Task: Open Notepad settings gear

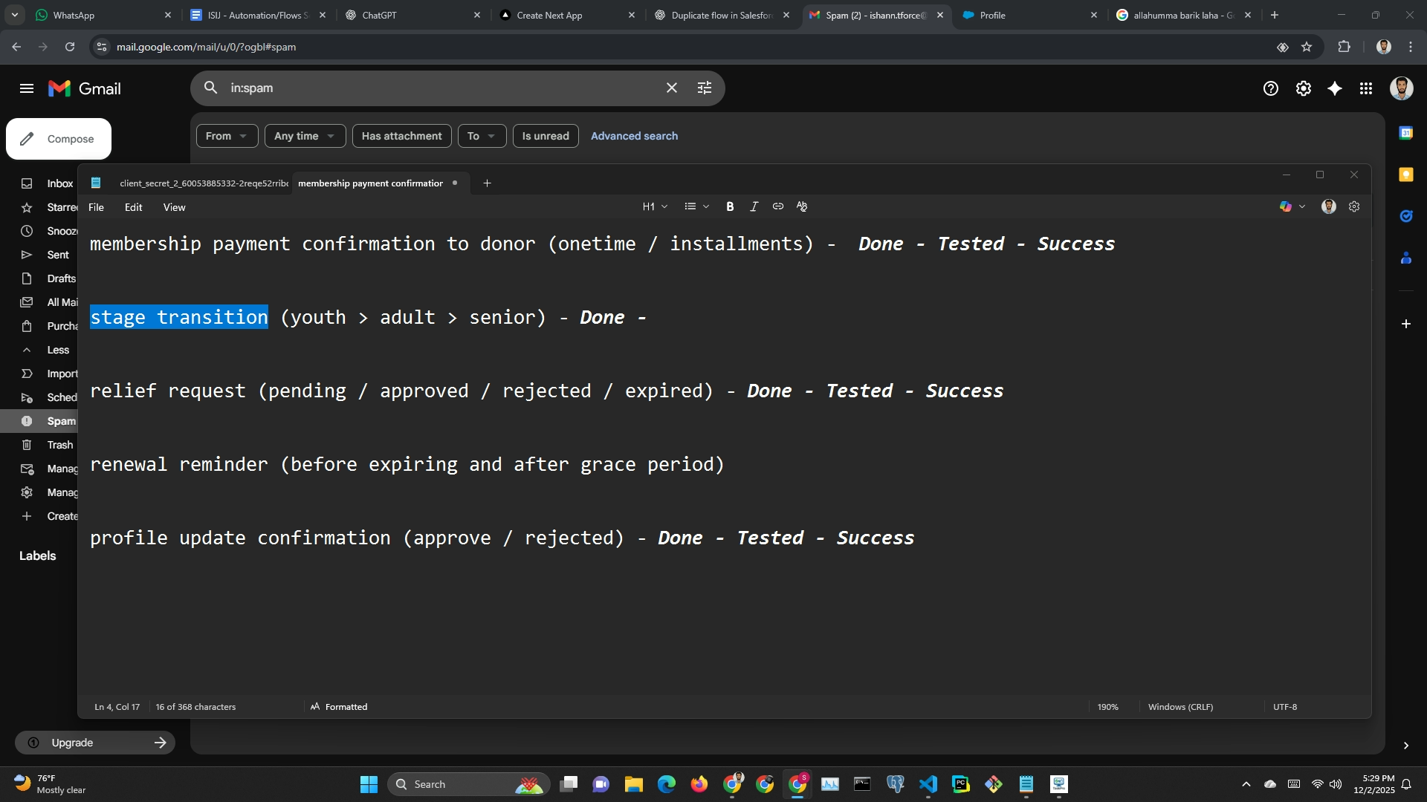Action: tap(1354, 207)
